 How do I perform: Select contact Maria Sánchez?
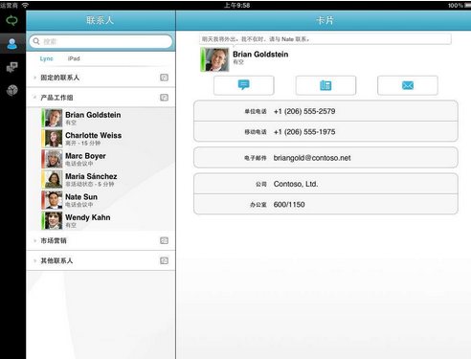[x=101, y=180]
